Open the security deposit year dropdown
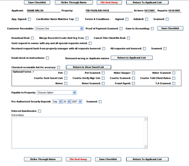Screen dimensions: 189x166 [76, 102]
